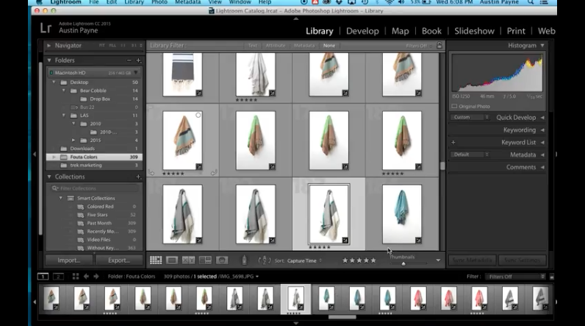Open the Metadata menu in menu bar
Image resolution: width=585 pixels, height=326 pixels.
(x=187, y=2)
